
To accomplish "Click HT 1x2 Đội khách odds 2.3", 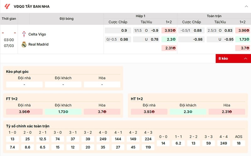I will point(188,112).
